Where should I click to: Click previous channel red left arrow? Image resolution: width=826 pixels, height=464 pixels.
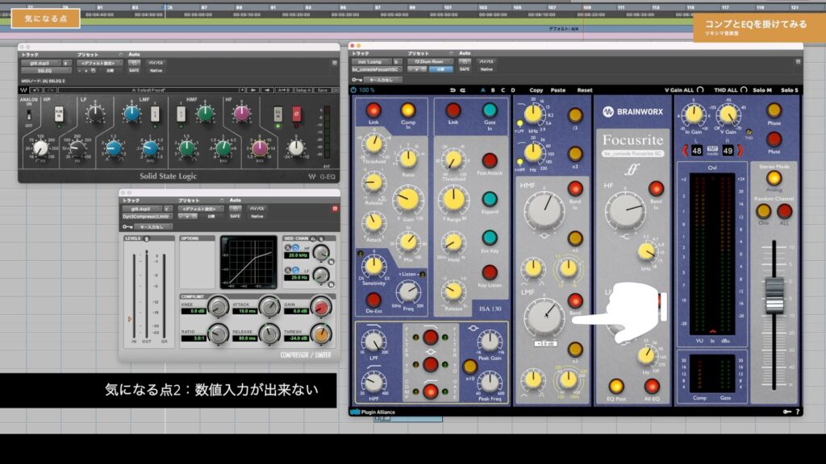point(686,151)
